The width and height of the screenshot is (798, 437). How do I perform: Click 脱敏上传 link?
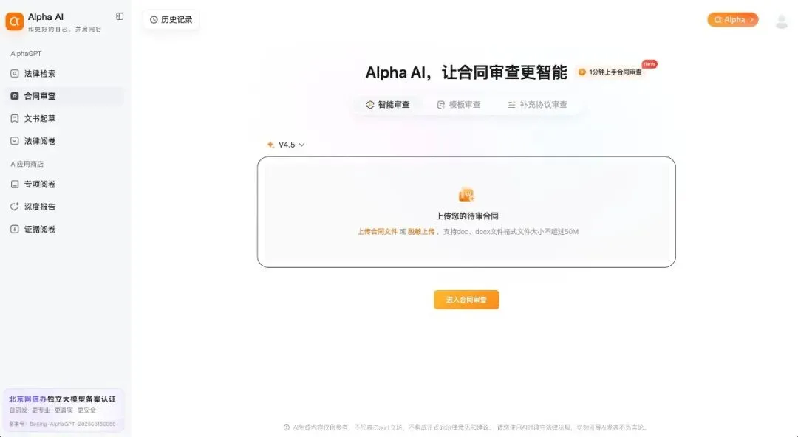[421, 232]
